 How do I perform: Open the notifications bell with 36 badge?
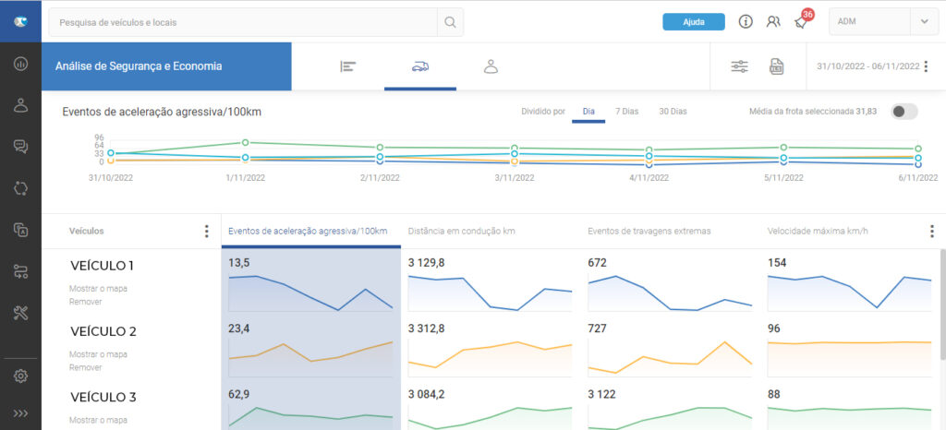[x=801, y=21]
